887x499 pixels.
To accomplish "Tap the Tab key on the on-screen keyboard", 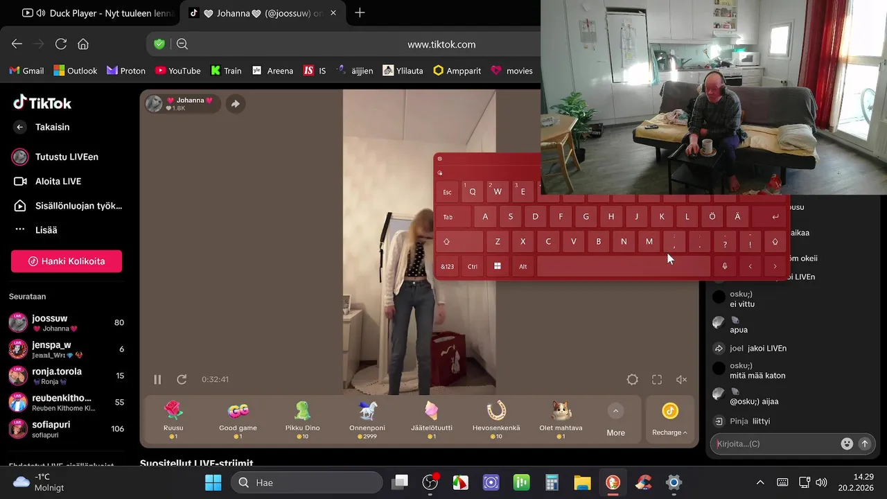I will 454,217.
